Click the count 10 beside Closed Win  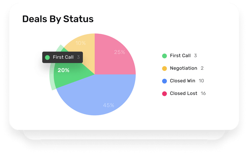[201, 81]
